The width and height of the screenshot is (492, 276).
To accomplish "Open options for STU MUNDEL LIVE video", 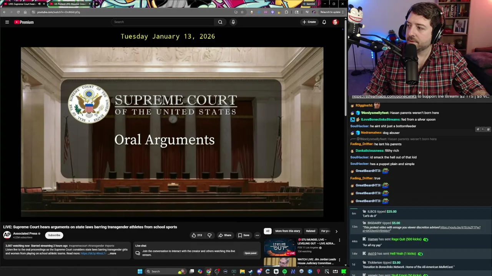I will point(339,240).
